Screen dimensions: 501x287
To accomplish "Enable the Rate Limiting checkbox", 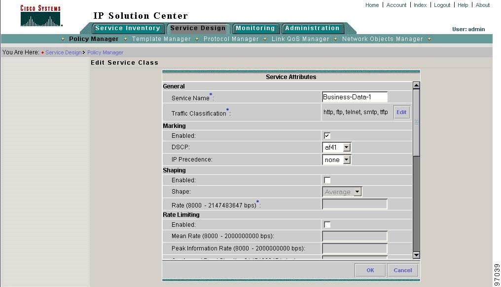I will click(327, 224).
